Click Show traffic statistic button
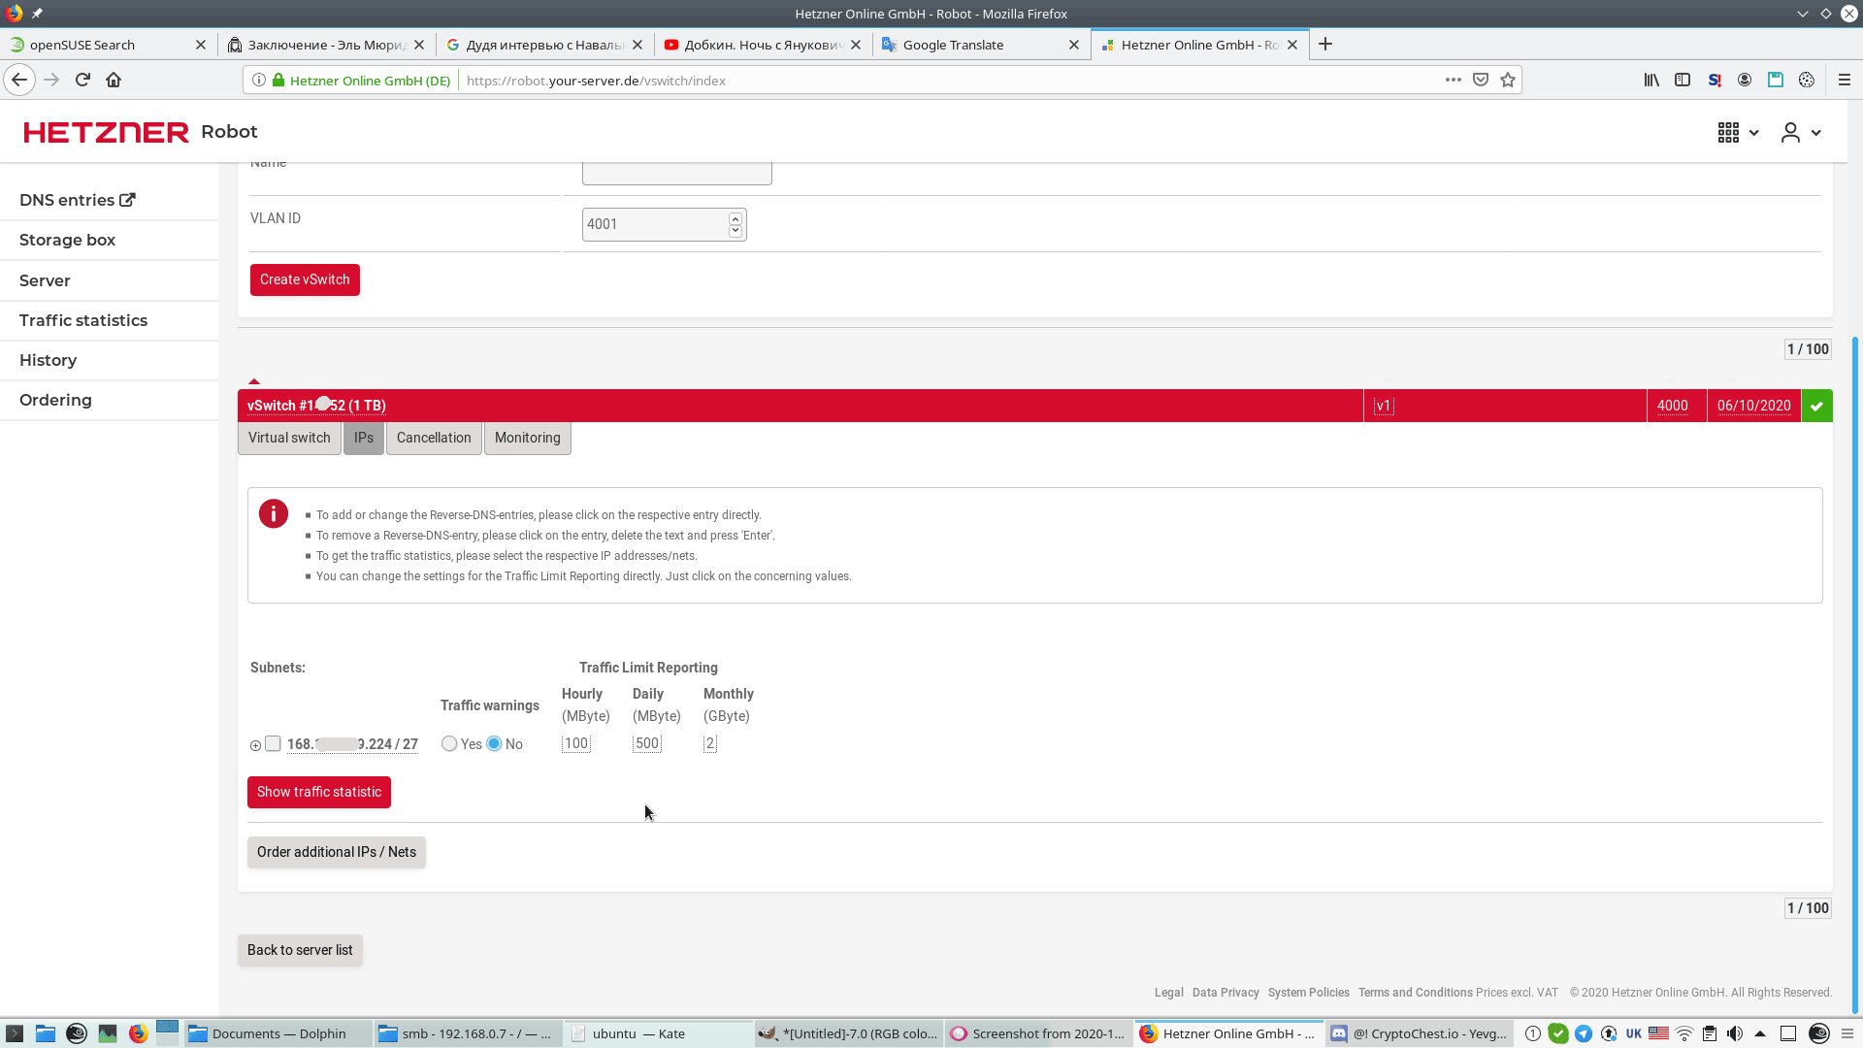Image resolution: width=1863 pixels, height=1048 pixels. [x=318, y=792]
